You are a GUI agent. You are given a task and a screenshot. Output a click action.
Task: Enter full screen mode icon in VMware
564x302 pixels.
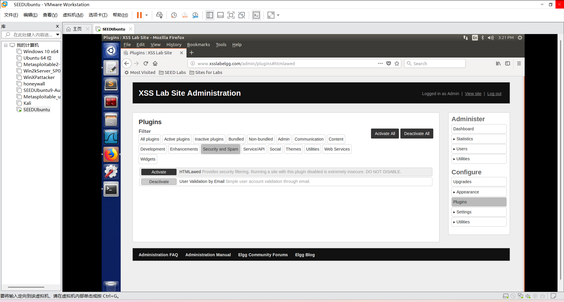tap(231, 15)
